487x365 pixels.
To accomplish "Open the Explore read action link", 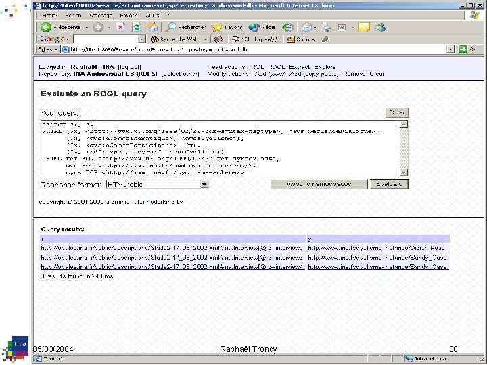I will [325, 67].
